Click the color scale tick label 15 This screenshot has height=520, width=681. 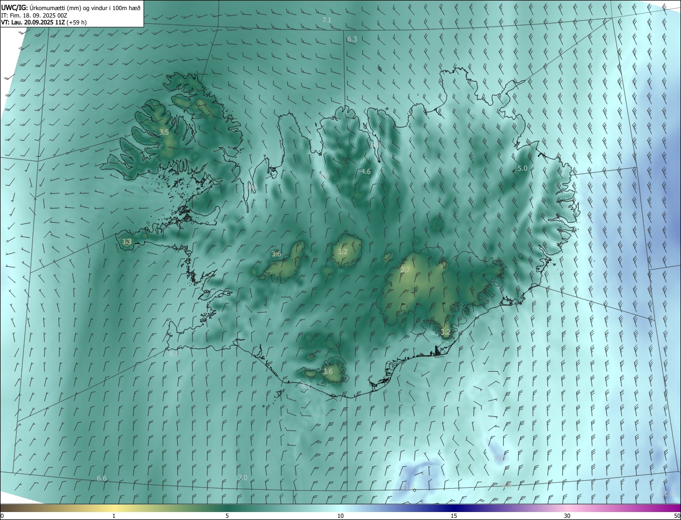click(454, 516)
